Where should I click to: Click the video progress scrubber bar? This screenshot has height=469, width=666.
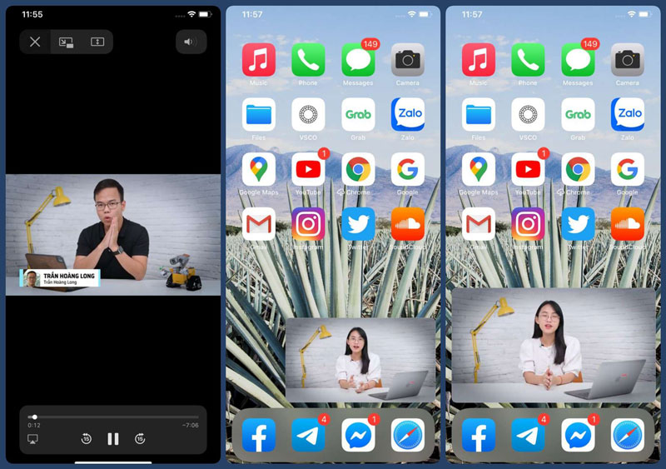(113, 417)
